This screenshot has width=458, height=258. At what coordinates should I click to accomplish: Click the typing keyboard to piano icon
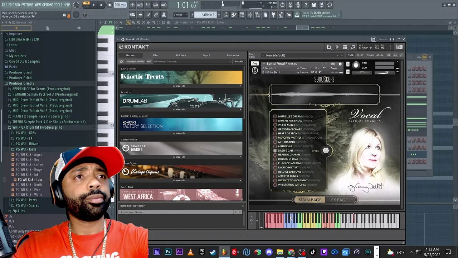pyautogui.click(x=132, y=15)
